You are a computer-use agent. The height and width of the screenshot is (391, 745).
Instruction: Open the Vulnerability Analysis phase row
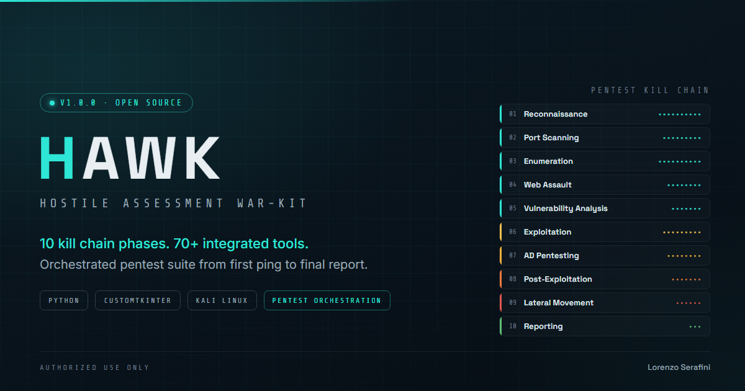point(605,209)
